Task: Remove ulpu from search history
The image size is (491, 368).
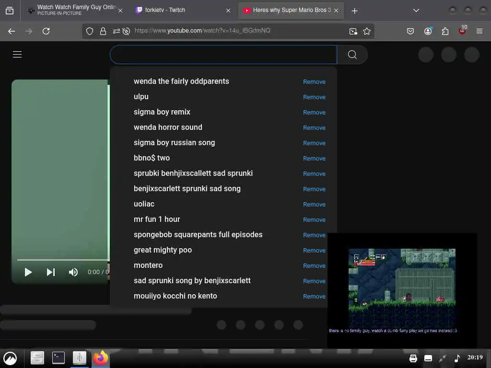Action: pyautogui.click(x=314, y=97)
